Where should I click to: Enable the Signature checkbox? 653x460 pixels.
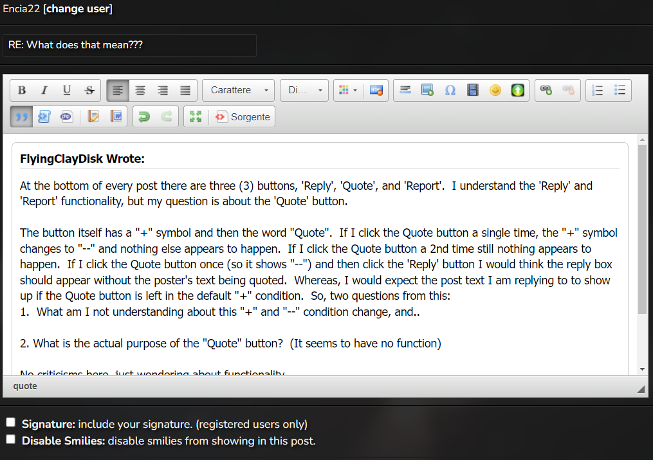[x=11, y=423]
